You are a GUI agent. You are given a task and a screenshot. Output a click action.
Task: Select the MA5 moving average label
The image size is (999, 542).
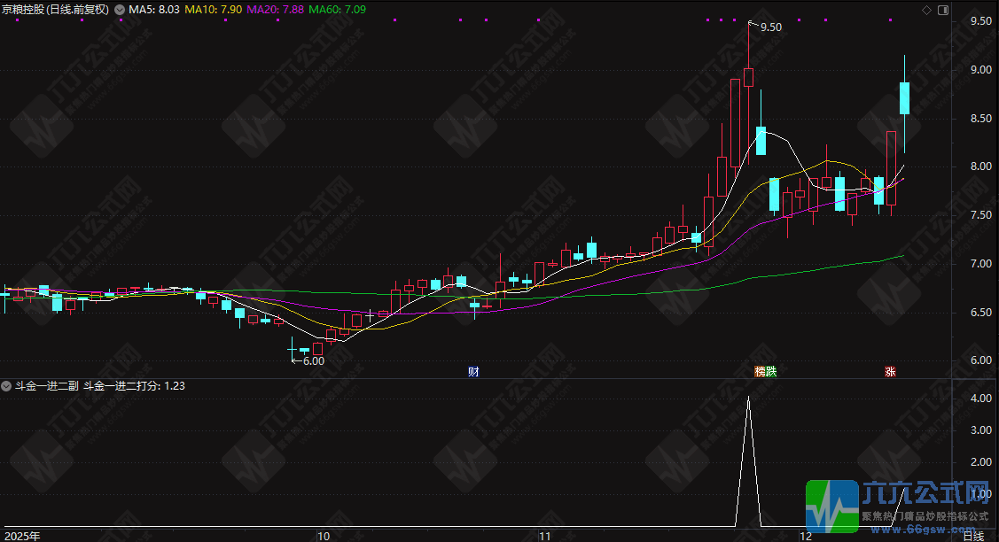pos(155,10)
